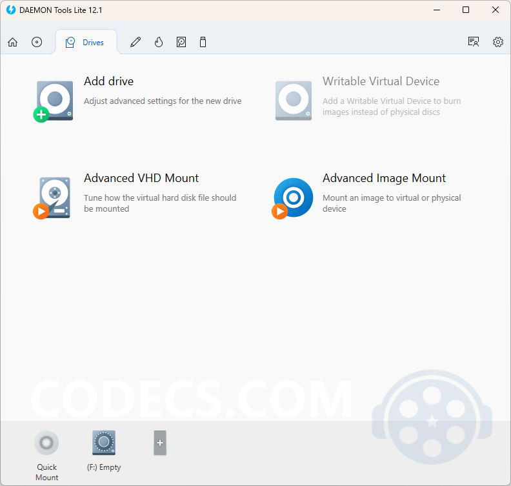Open the settings gear icon
The height and width of the screenshot is (486, 511).
(498, 42)
